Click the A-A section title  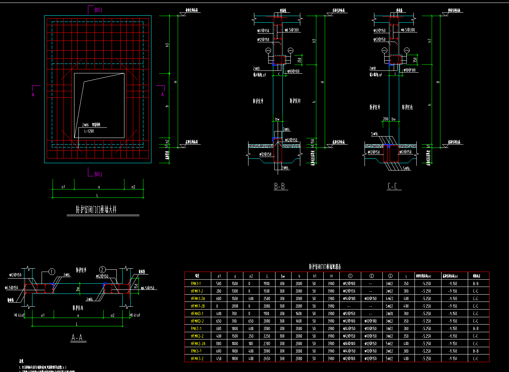click(x=77, y=338)
